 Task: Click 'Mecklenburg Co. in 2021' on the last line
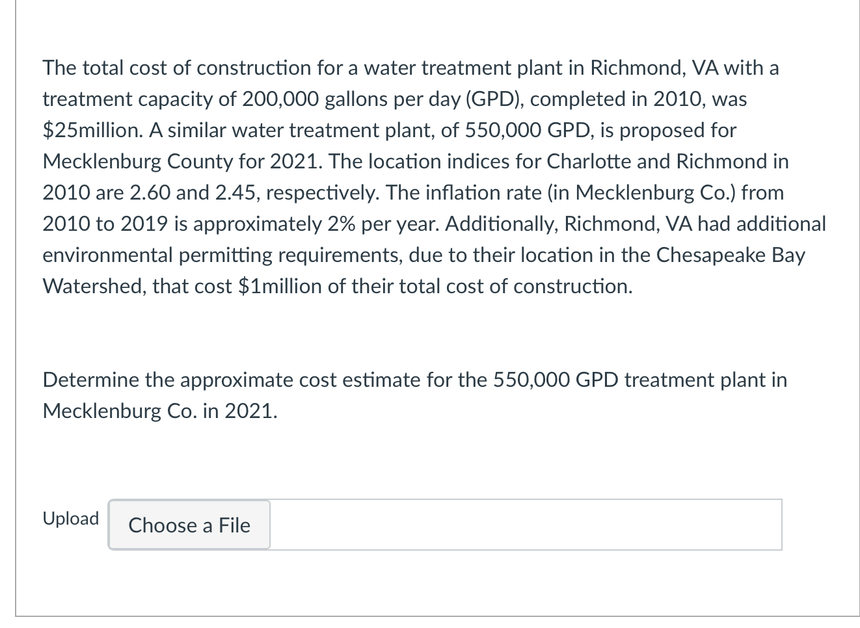[x=159, y=412]
